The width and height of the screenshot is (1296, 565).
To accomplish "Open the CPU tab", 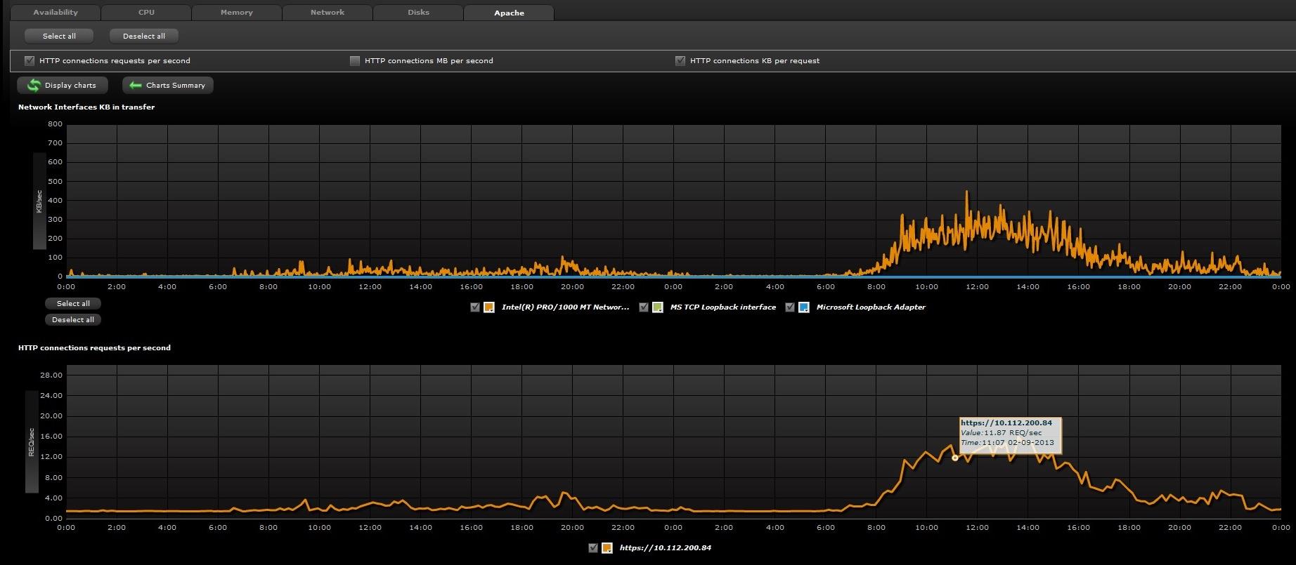I will click(x=146, y=13).
